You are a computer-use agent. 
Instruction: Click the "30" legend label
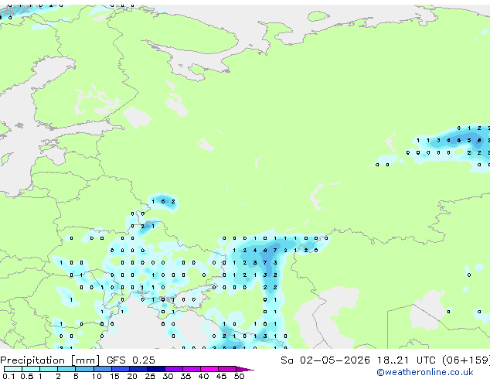point(168,376)
